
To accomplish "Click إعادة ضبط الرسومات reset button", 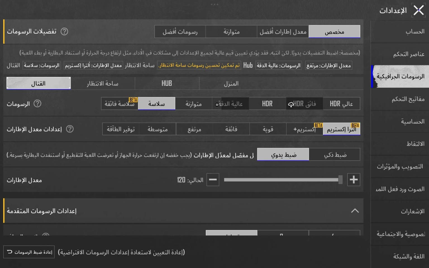I will coord(29,252).
